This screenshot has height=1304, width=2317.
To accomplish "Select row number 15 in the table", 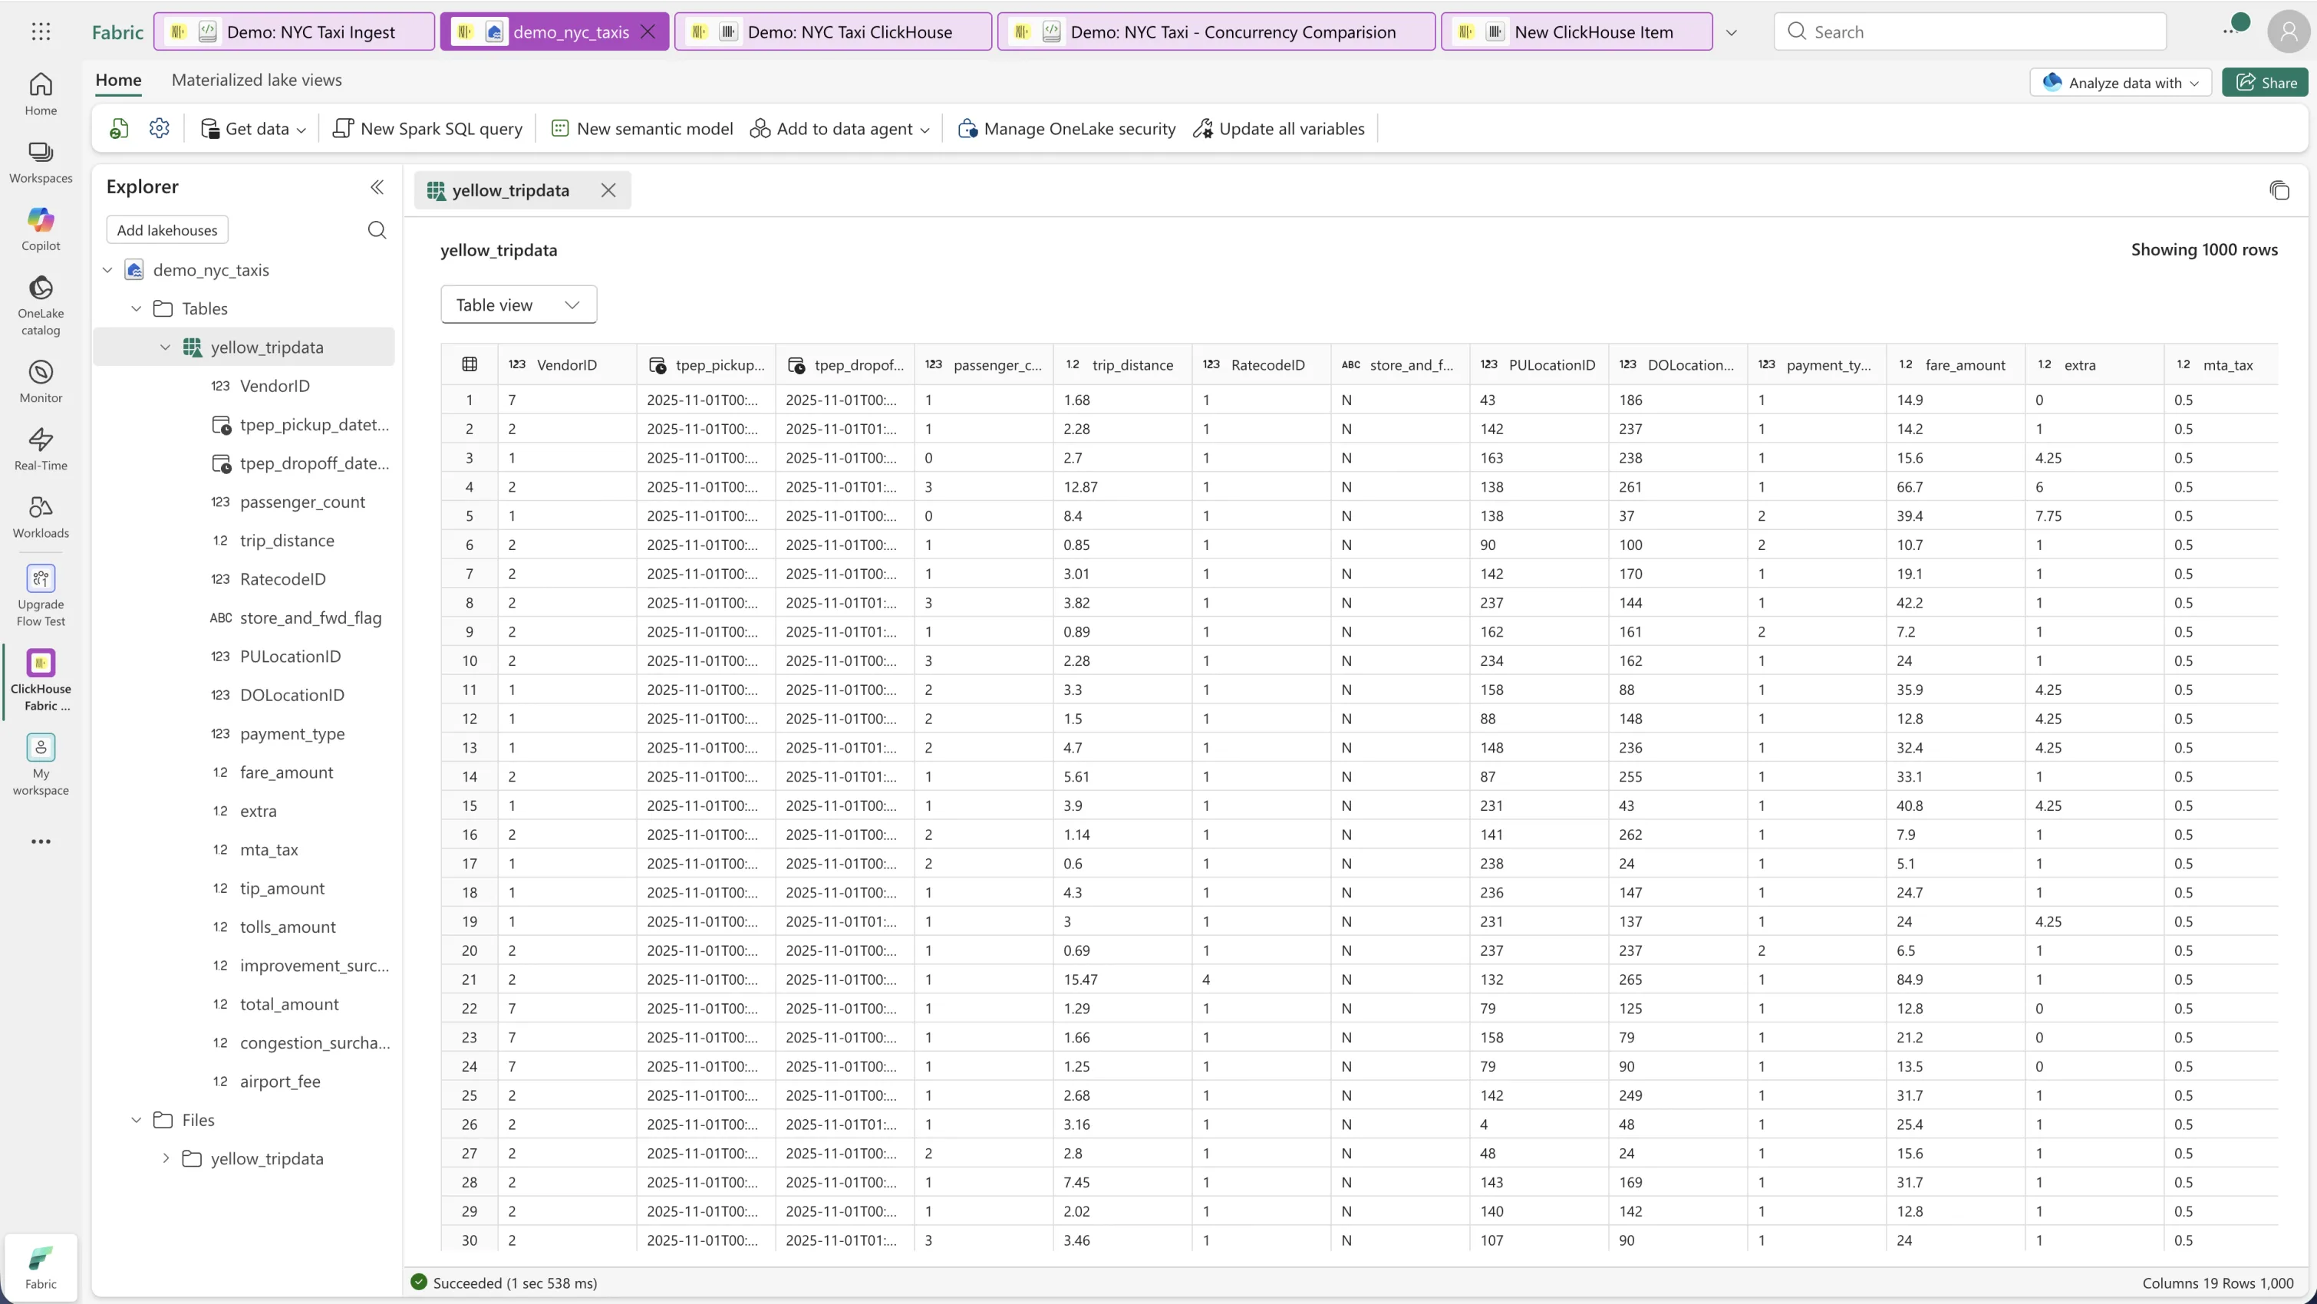I will (470, 805).
